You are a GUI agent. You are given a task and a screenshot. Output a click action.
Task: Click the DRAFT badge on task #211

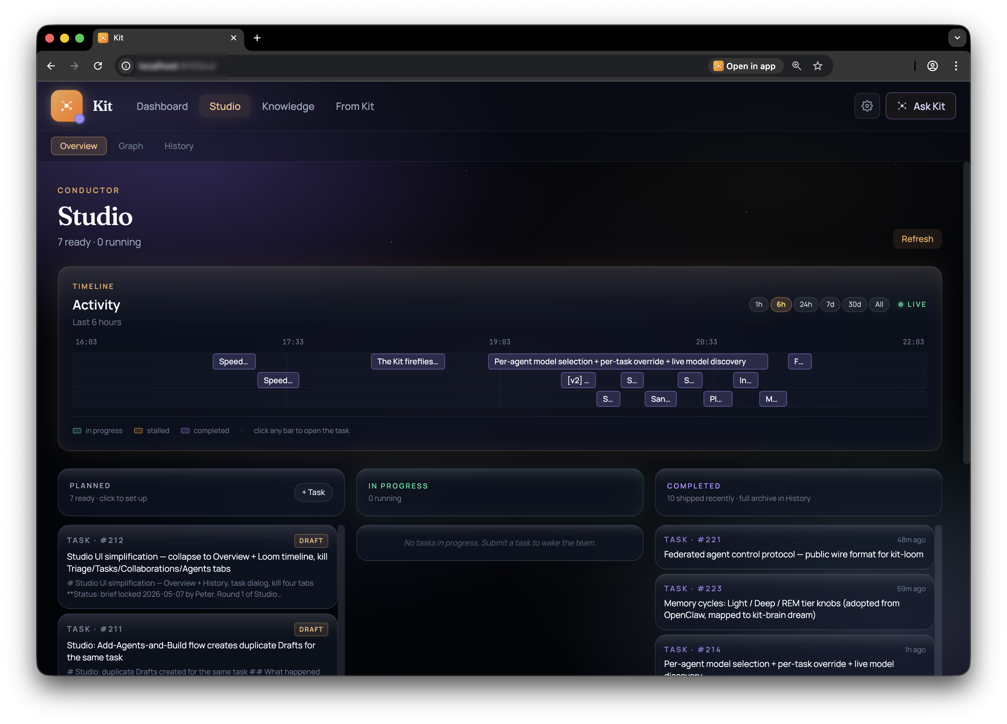point(311,629)
